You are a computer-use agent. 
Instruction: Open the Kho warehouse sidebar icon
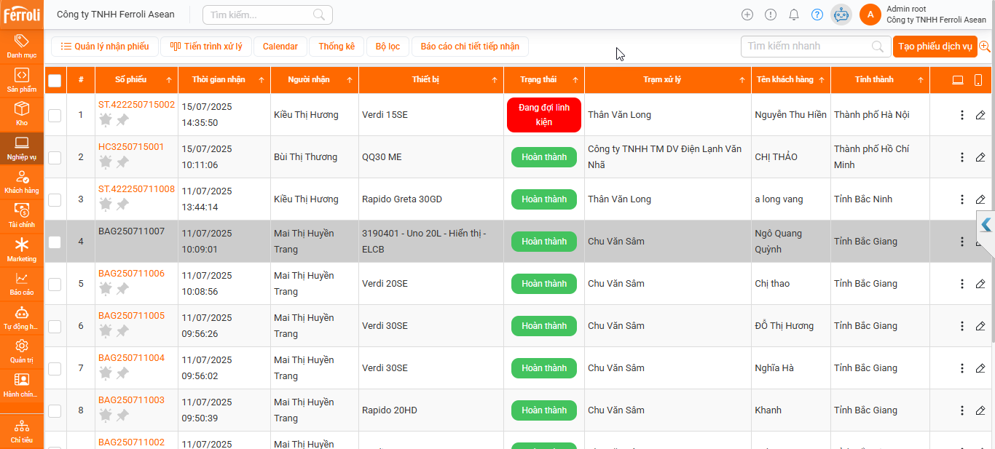tap(22, 109)
